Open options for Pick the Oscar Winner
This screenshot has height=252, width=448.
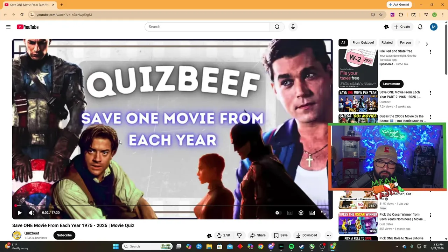(x=430, y=215)
